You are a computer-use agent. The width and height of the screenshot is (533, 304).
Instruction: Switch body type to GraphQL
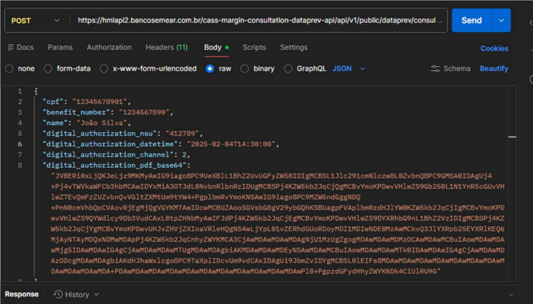coord(288,69)
